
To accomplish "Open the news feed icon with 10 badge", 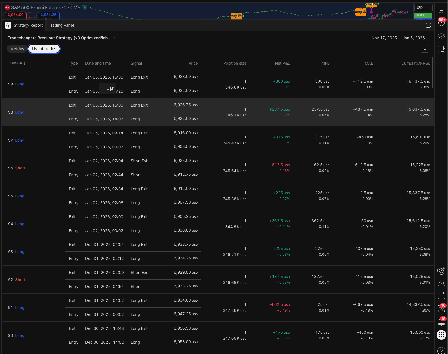I will pyautogui.click(x=441, y=308).
